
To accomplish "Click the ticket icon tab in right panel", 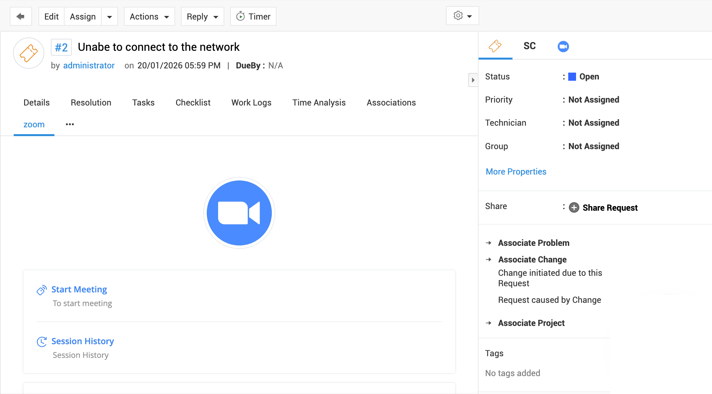I will pos(495,46).
